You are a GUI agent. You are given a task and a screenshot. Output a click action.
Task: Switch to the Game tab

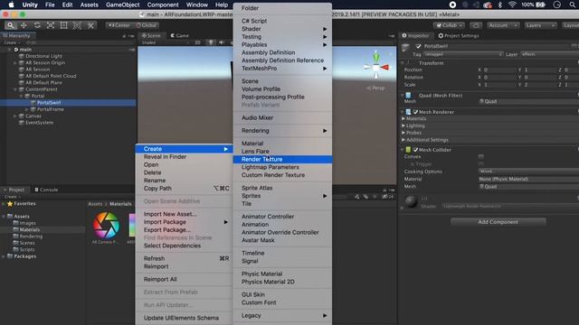(x=179, y=36)
